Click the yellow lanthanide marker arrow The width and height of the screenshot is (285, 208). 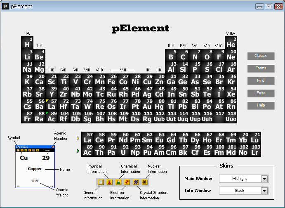[x=78, y=139]
